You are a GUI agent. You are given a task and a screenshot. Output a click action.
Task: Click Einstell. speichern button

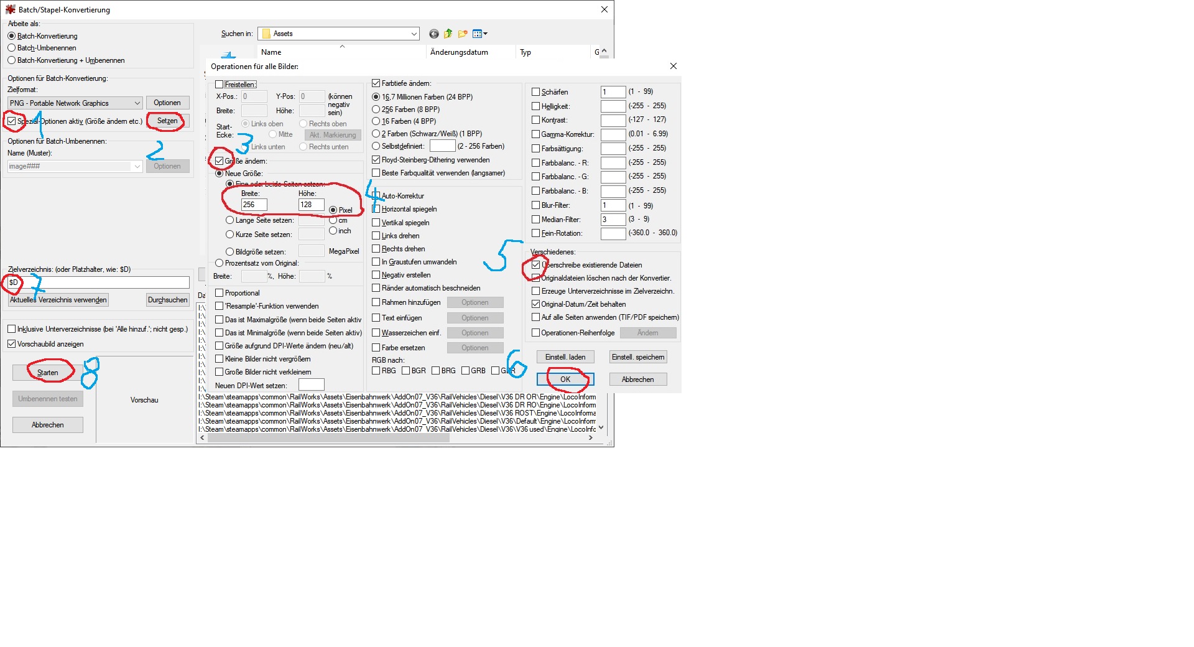click(638, 357)
